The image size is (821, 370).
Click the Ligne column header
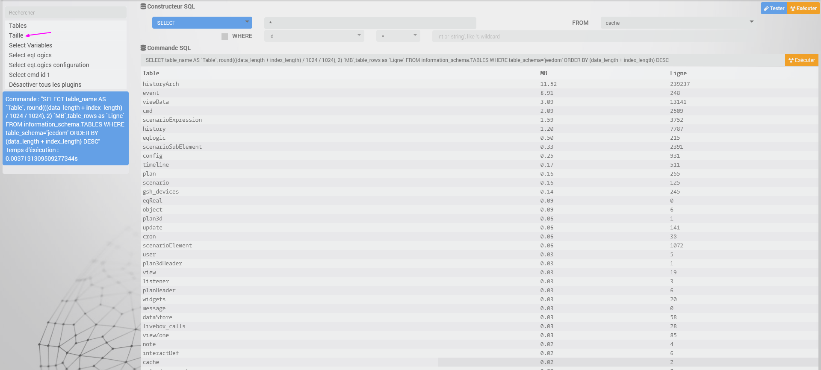click(x=678, y=73)
